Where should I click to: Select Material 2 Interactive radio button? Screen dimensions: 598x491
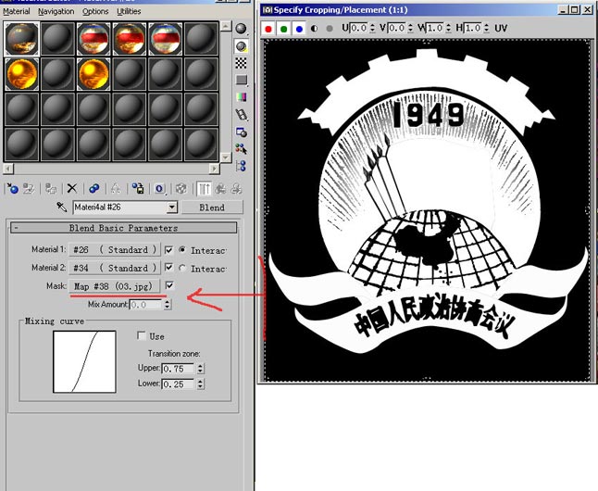click(182, 268)
